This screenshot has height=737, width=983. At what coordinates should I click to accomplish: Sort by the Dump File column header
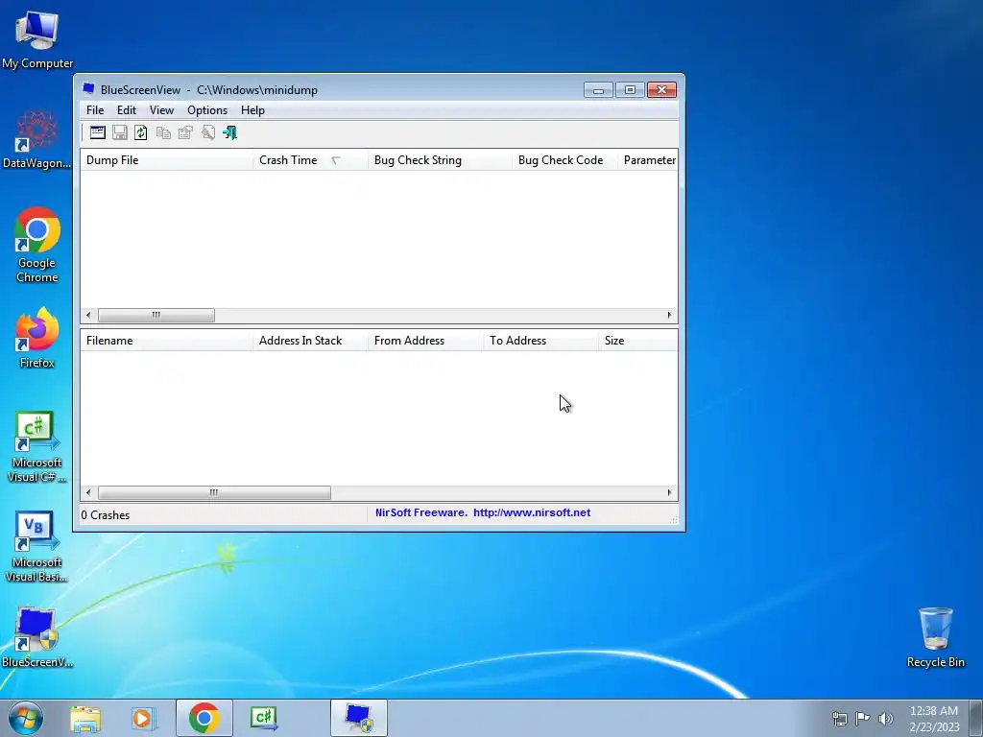tap(167, 160)
